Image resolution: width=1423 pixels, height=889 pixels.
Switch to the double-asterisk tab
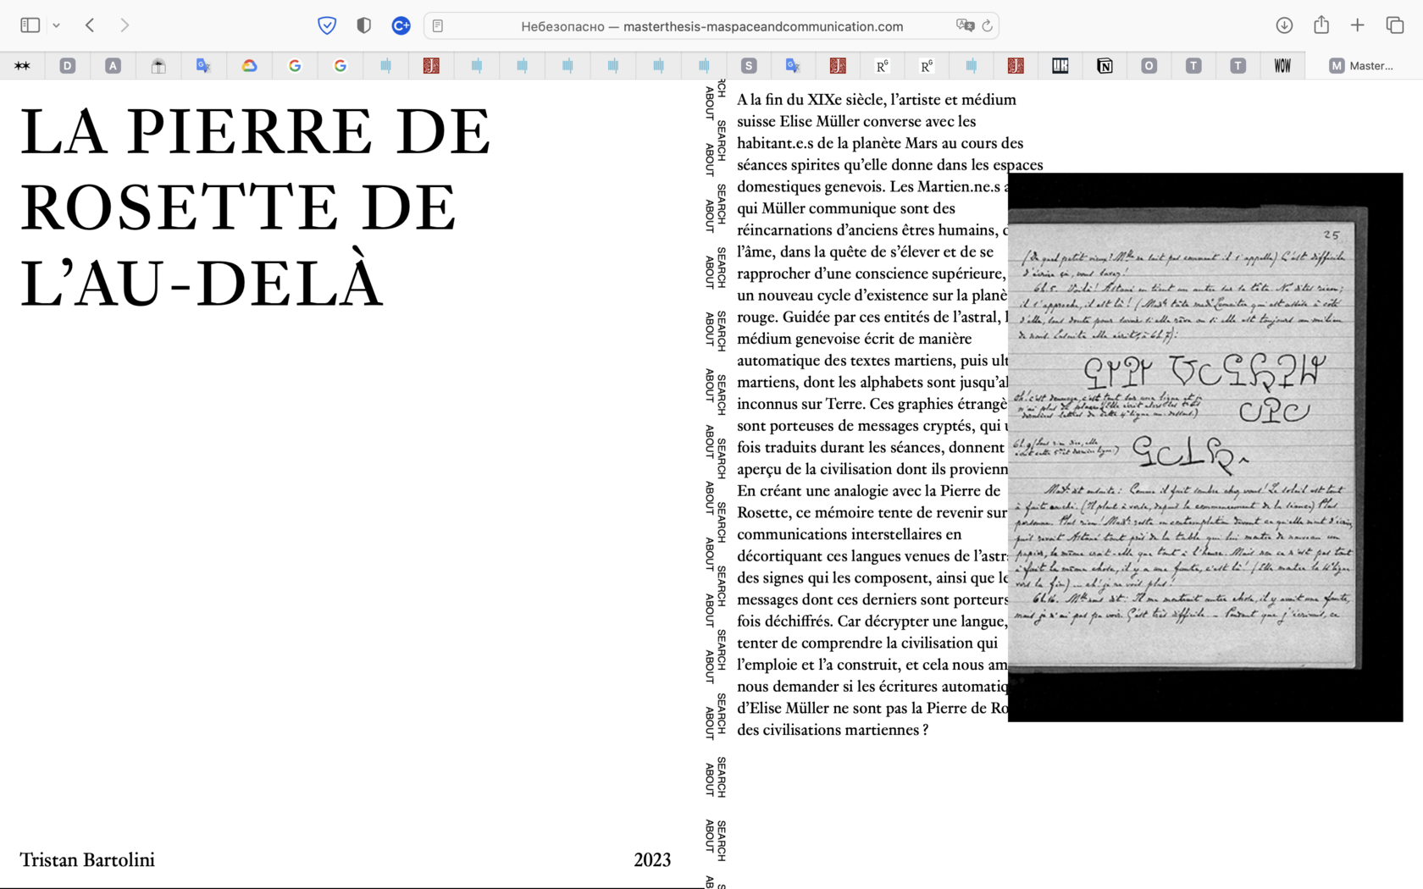click(22, 65)
